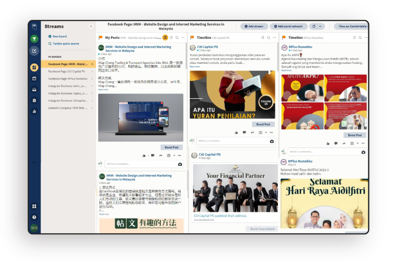The height and width of the screenshot is (260, 397).
Task: Open more options for Citi Capital Timeline stream
Action: coord(274,37)
